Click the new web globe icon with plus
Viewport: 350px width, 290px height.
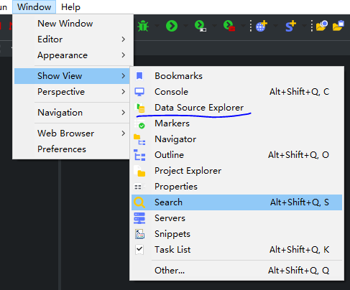pyautogui.click(x=262, y=26)
